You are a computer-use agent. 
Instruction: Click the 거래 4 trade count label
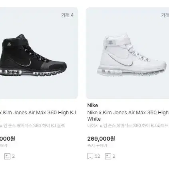[x=68, y=15]
